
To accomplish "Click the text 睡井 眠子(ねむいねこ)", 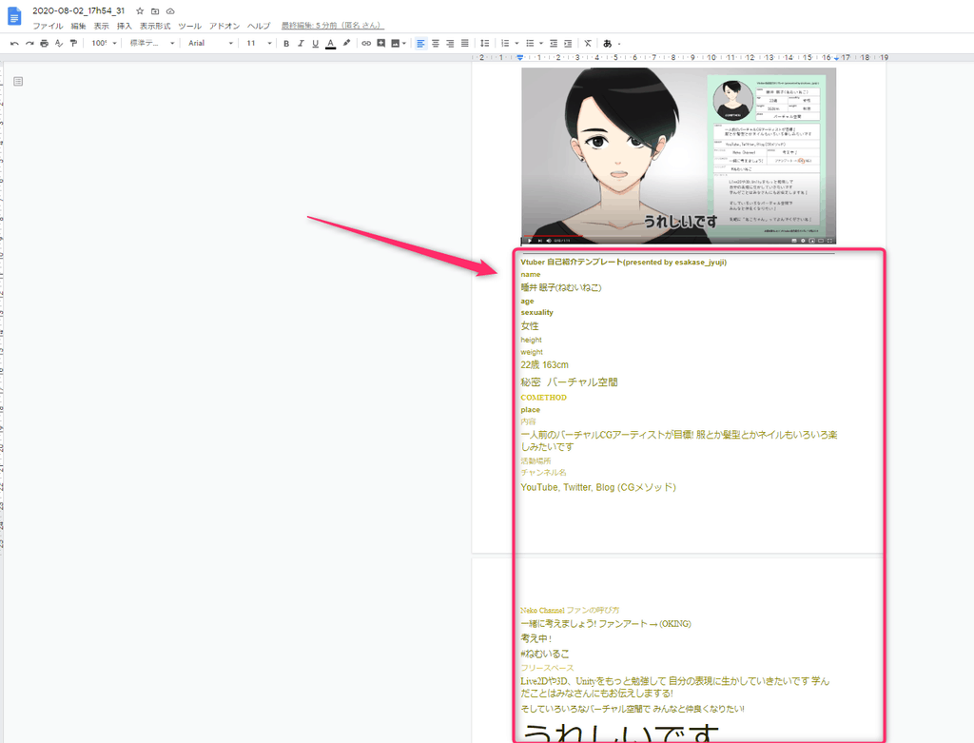I will (x=561, y=287).
